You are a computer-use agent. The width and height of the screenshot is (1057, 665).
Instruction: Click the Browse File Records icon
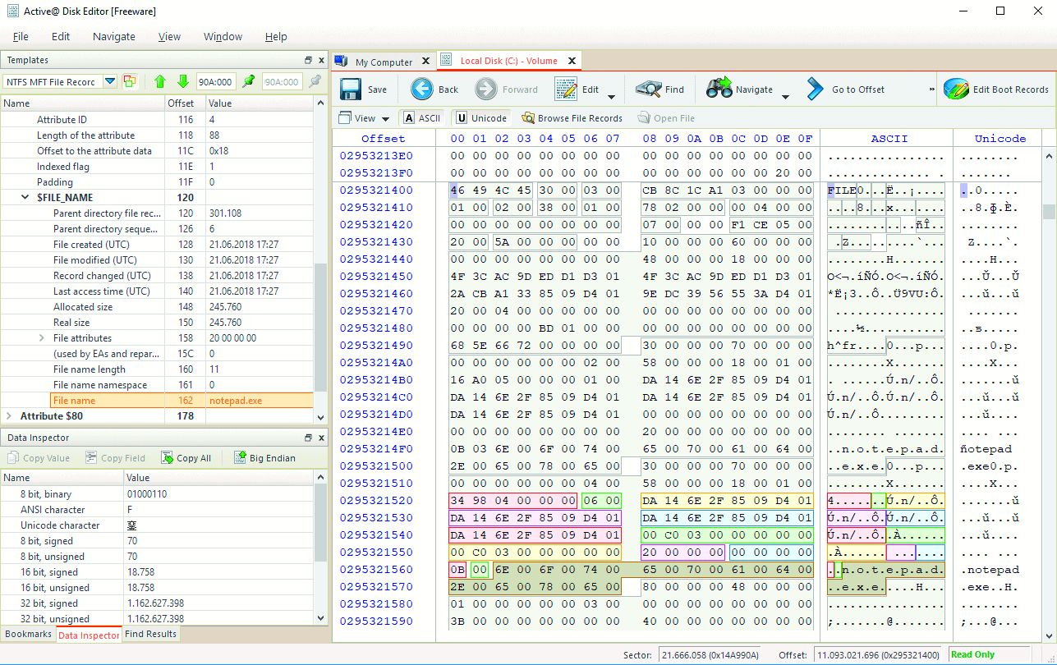click(572, 117)
